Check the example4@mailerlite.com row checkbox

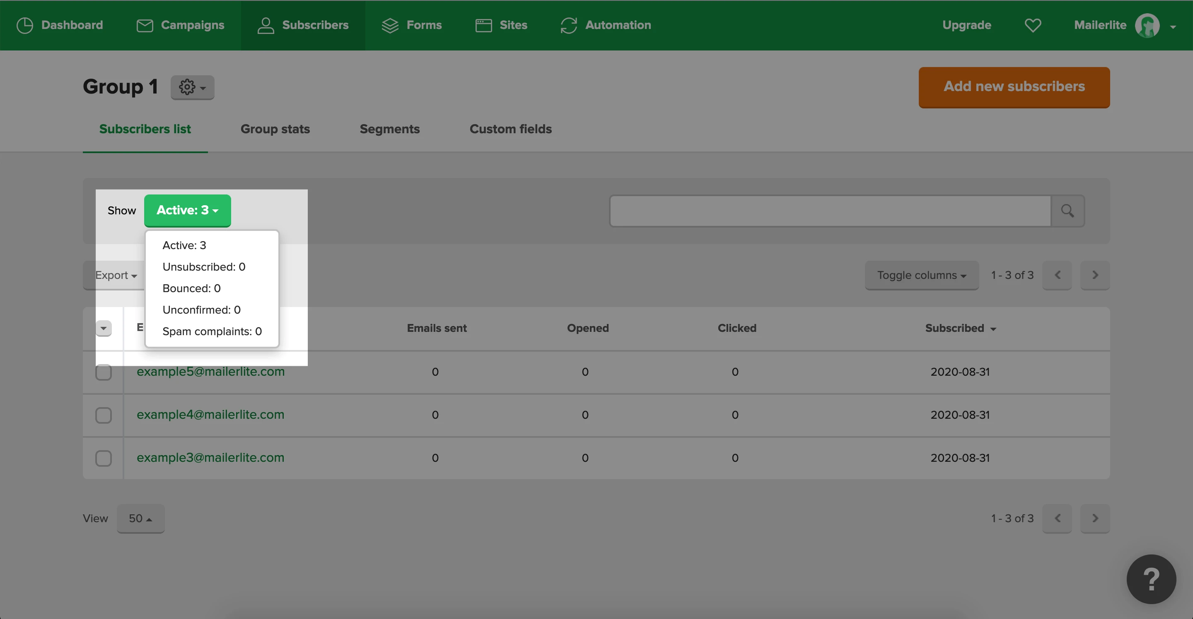(x=103, y=415)
